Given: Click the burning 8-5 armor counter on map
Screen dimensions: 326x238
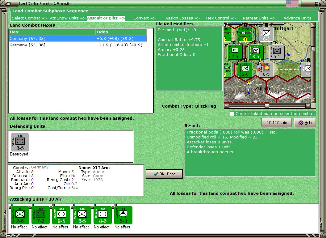Looking at the screenshot, I should pos(266,70).
